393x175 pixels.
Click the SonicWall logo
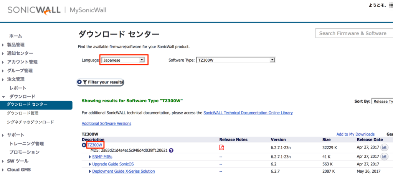point(34,10)
